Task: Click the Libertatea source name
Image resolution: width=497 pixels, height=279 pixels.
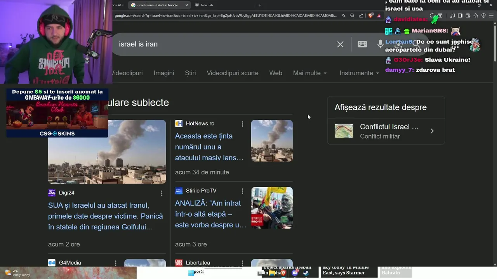Action: [x=198, y=263]
